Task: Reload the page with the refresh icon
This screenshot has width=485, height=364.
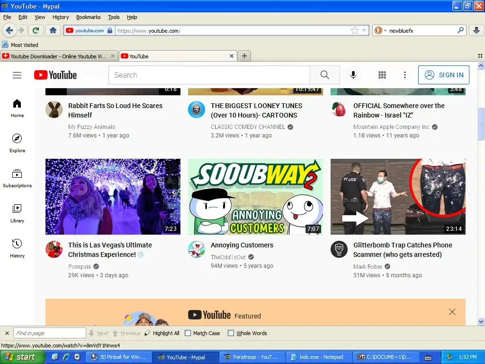Action: (x=36, y=30)
